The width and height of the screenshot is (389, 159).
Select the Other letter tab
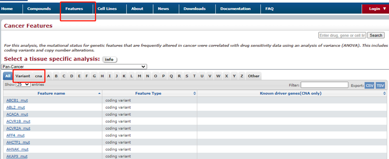click(x=254, y=76)
